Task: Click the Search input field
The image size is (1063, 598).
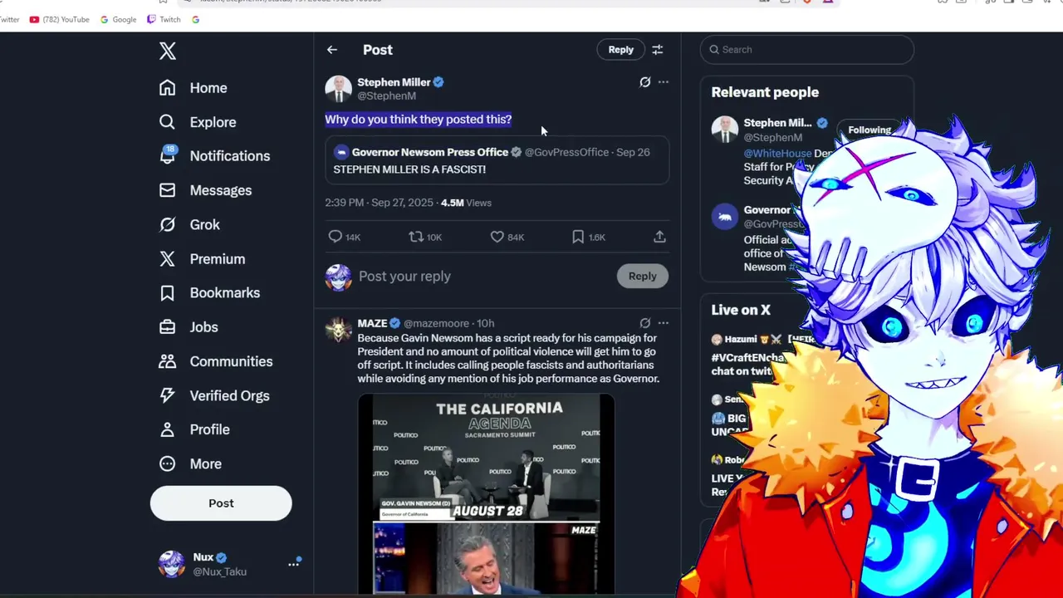Action: pyautogui.click(x=807, y=50)
